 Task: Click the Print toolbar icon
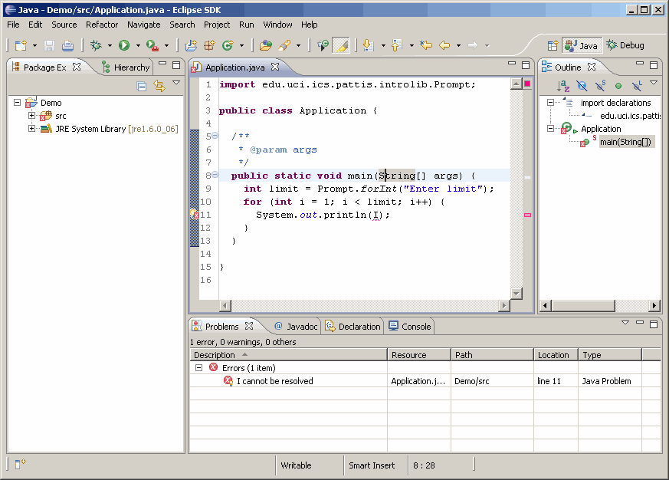(67, 45)
